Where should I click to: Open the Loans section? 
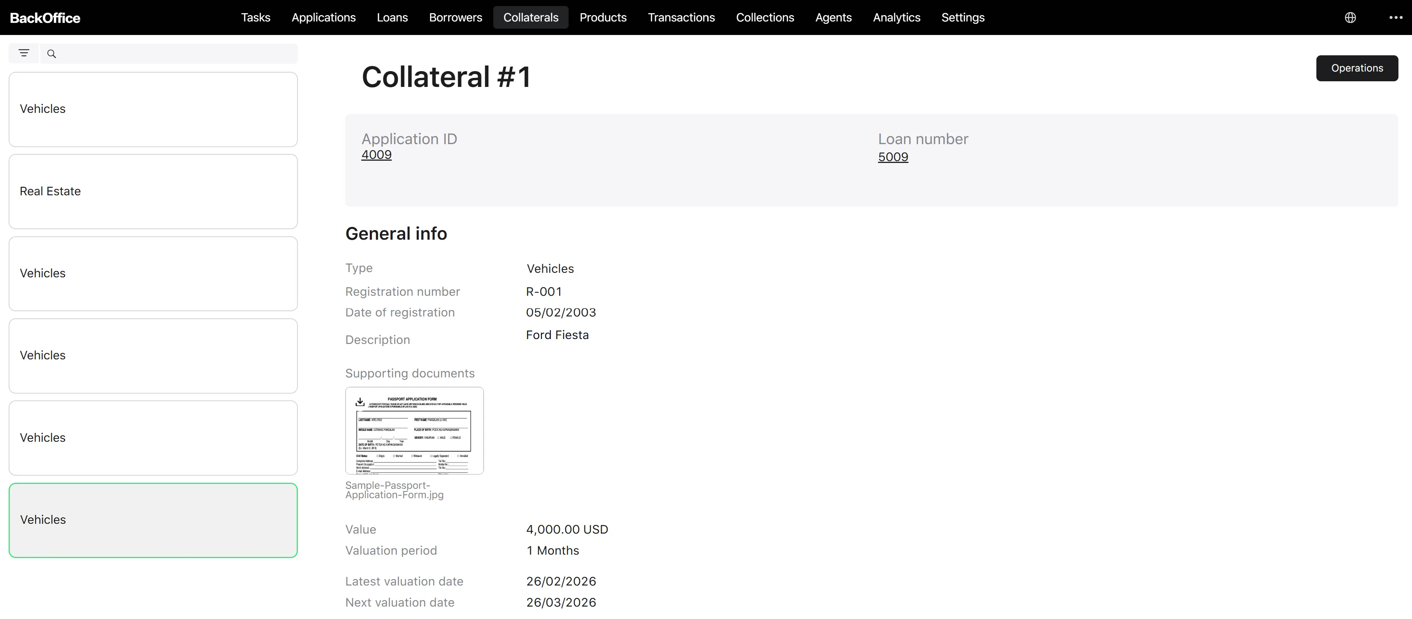[392, 18]
